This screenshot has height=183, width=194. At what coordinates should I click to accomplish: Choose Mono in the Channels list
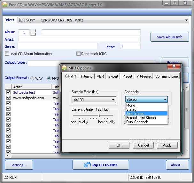(x=146, y=105)
